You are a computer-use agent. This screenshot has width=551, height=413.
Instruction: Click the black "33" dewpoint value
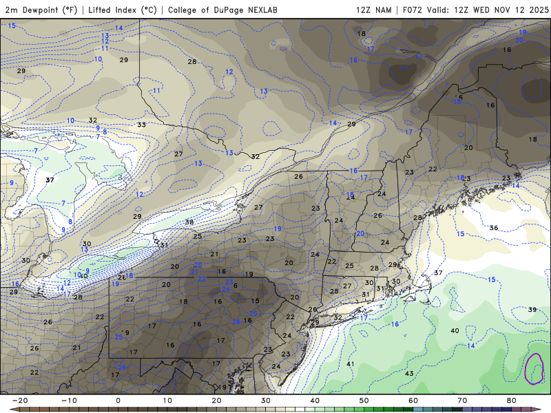(x=142, y=125)
